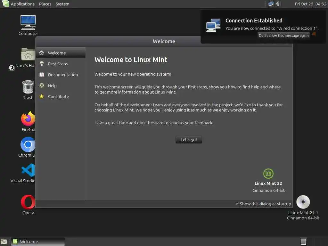The width and height of the screenshot is (328, 246).
Task: Select Documentation in the sidebar
Action: pos(61,74)
